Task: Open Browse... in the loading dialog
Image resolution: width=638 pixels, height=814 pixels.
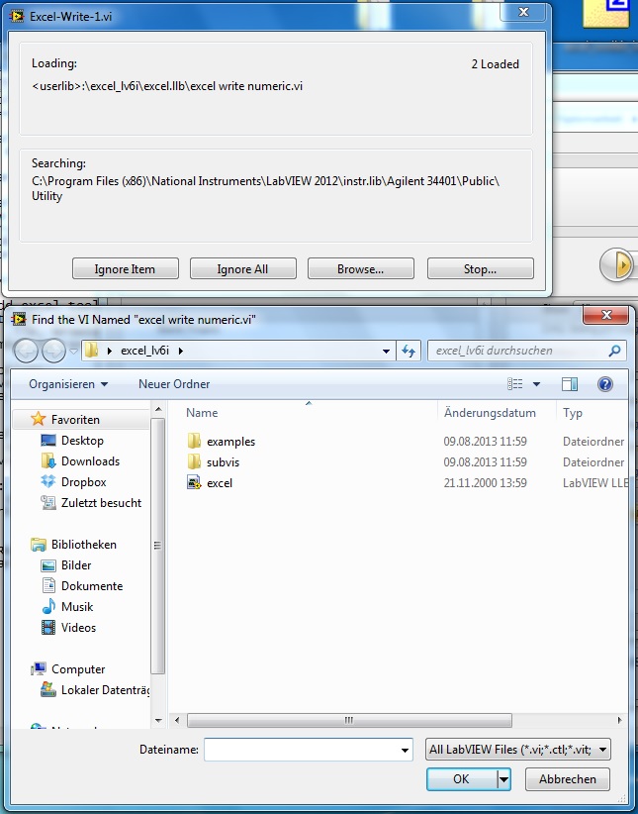Action: pyautogui.click(x=360, y=269)
